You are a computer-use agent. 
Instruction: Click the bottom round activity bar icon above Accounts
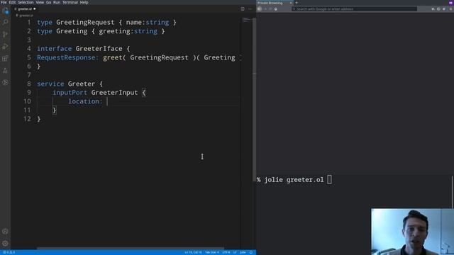point(5,83)
